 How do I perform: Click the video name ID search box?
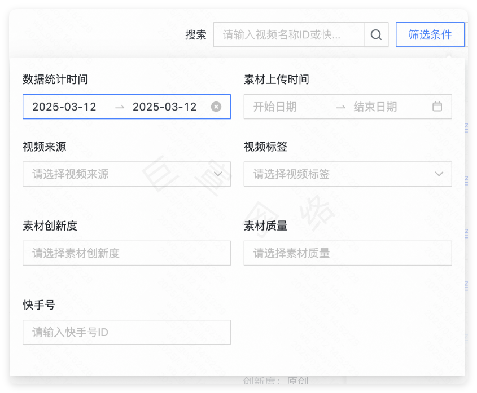tap(288, 34)
